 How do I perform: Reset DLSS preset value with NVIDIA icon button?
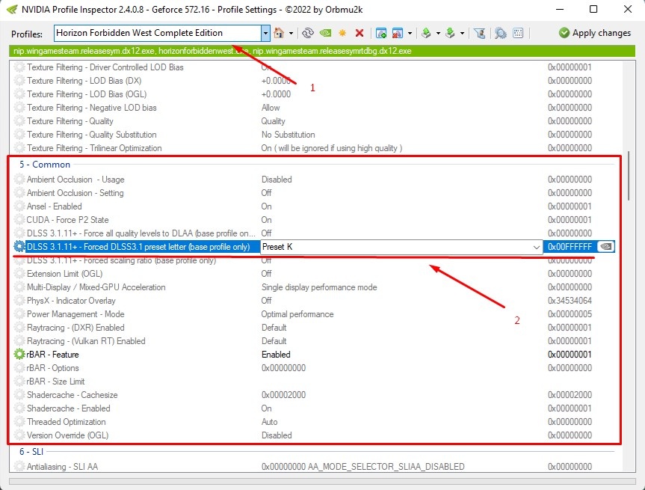click(606, 247)
